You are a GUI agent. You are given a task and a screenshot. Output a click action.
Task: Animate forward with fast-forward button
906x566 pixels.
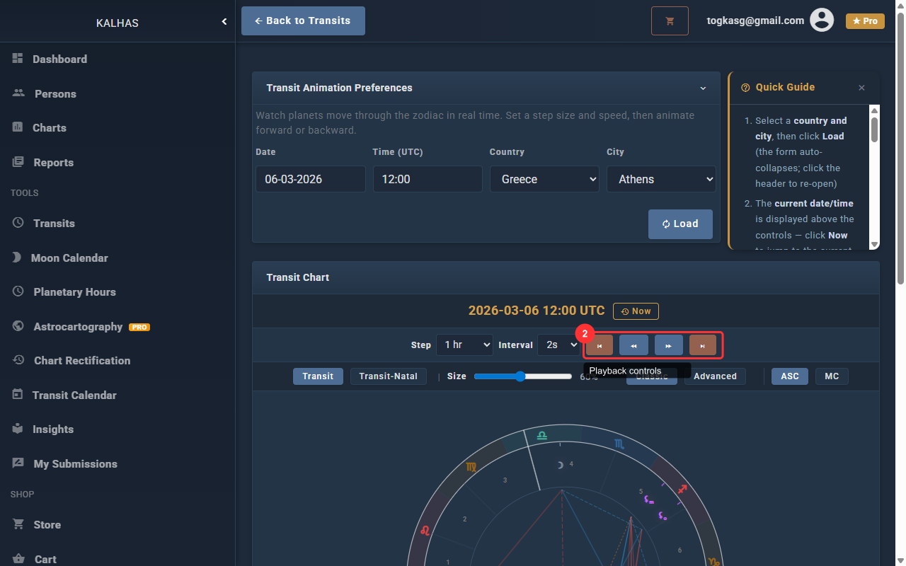668,345
